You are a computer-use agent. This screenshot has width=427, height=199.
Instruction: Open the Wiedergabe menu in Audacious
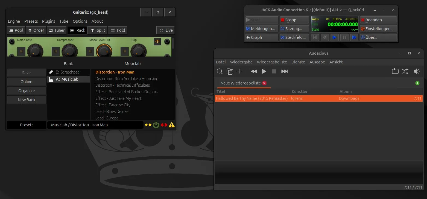[x=241, y=62]
